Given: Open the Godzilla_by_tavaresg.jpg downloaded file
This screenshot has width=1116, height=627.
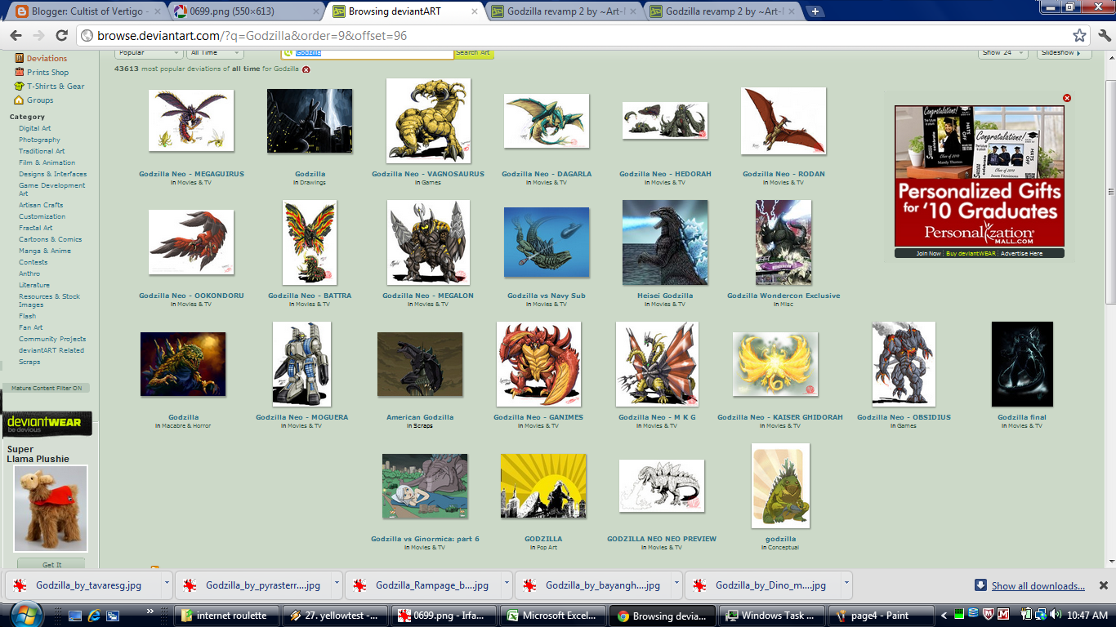Looking at the screenshot, I should (88, 585).
